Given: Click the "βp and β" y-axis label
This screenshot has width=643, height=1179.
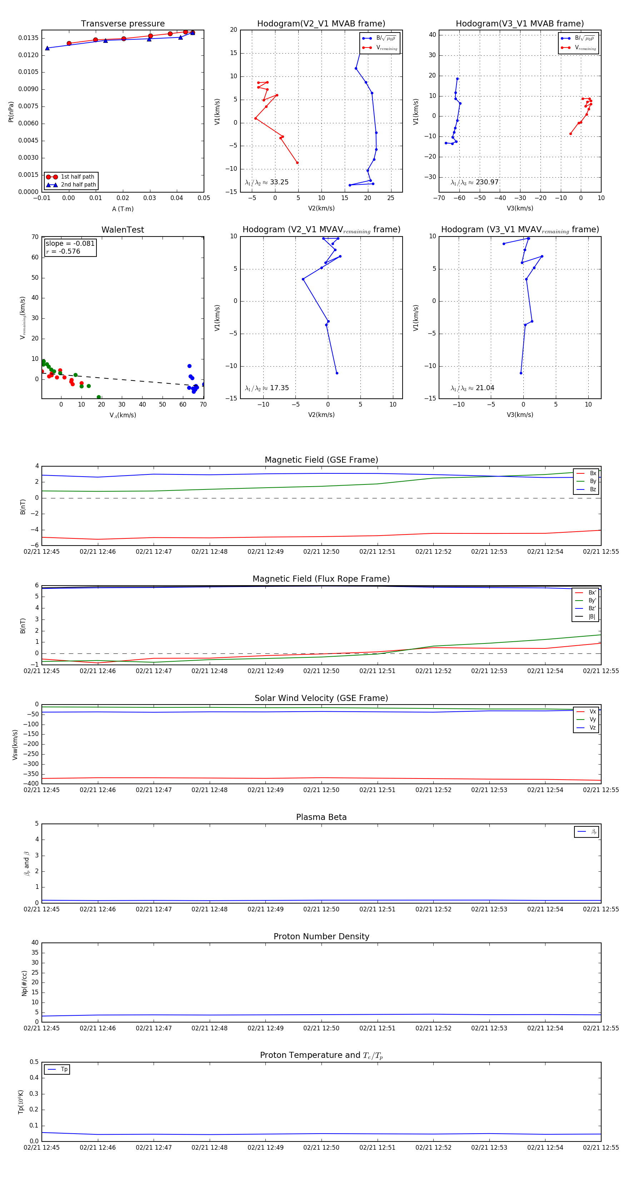Looking at the screenshot, I should [x=26, y=864].
